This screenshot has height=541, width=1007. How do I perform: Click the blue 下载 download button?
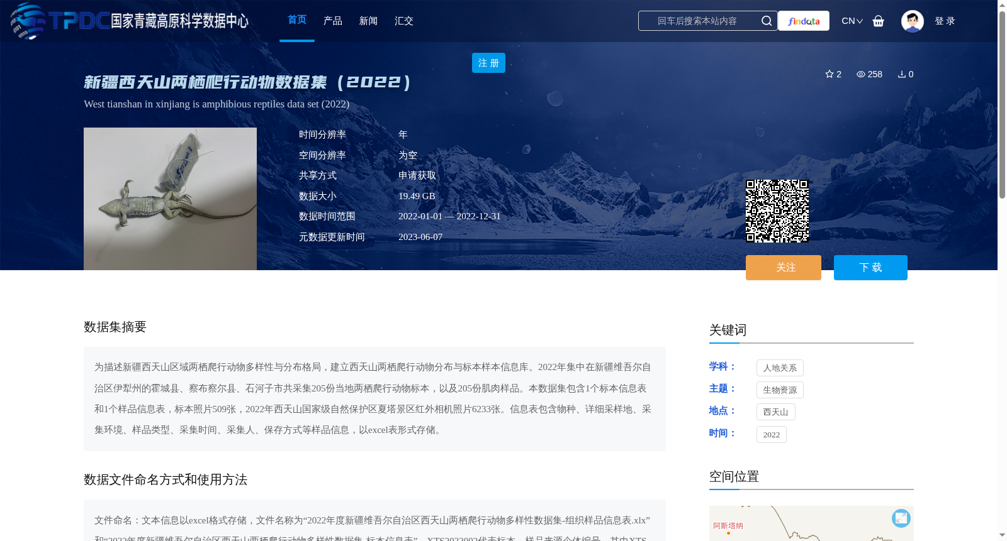[x=870, y=268]
